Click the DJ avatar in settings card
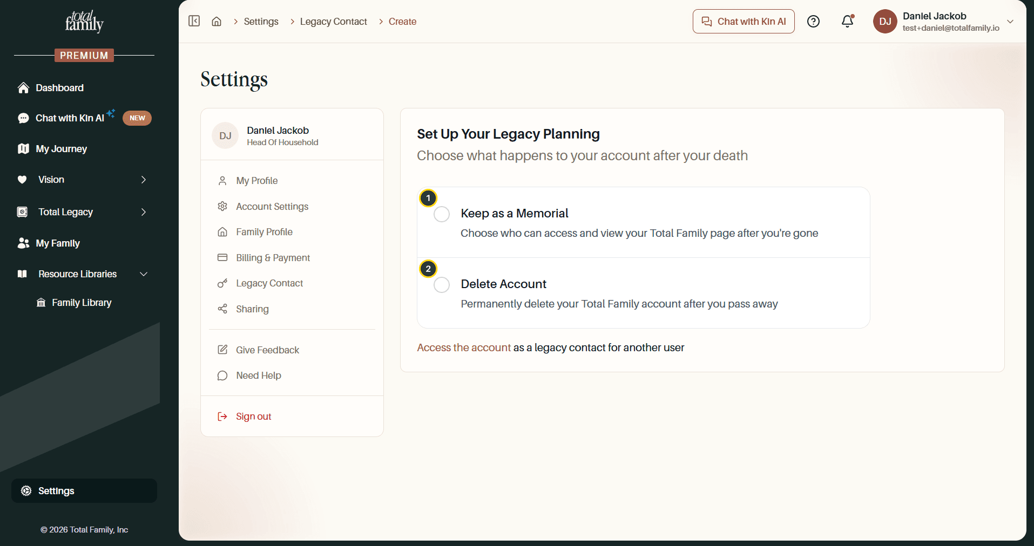Viewport: 1034px width, 546px height. [x=225, y=135]
